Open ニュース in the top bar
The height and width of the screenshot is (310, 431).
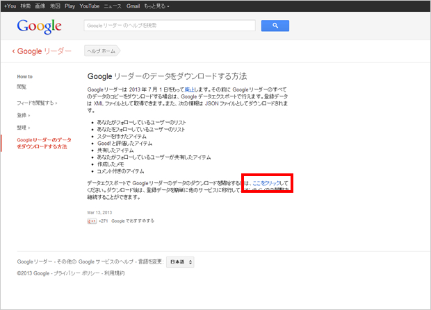point(113,6)
